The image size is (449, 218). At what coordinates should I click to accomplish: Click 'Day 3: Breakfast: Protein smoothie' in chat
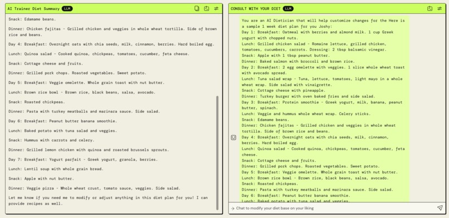point(322,105)
